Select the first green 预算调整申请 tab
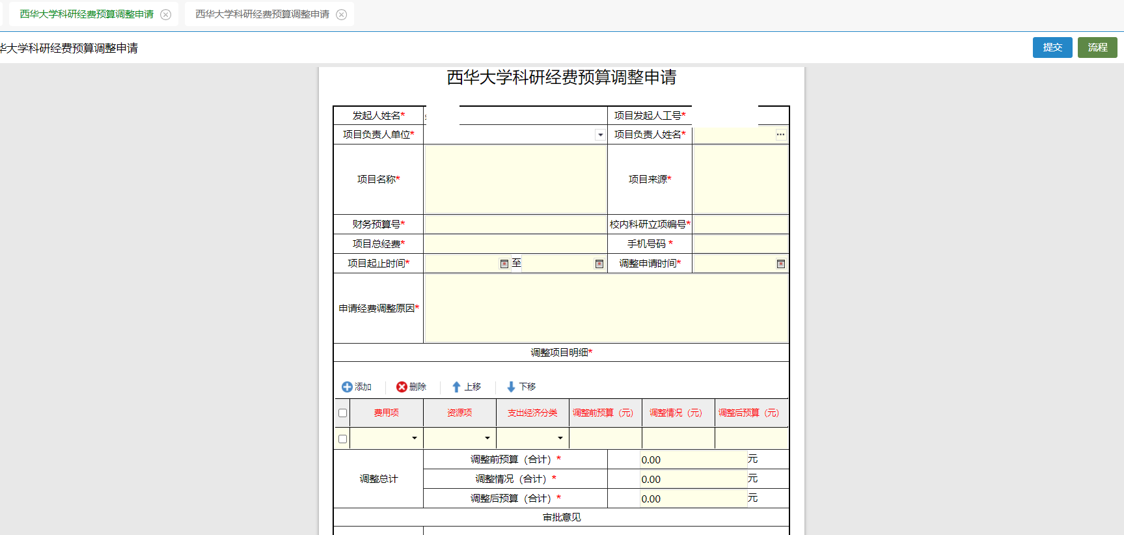This screenshot has width=1124, height=535. (x=87, y=14)
